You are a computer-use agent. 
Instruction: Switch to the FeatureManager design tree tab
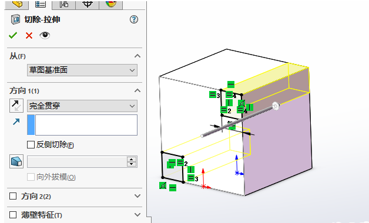(17, 4)
